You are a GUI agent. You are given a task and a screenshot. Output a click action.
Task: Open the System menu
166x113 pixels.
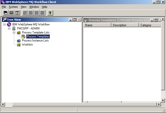click(13, 7)
